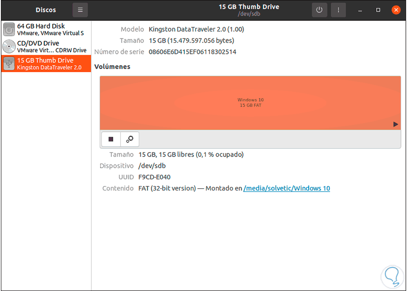407x291 pixels.
Task: Click the CD/DVD drive icon in sidebar
Action: click(x=10, y=46)
